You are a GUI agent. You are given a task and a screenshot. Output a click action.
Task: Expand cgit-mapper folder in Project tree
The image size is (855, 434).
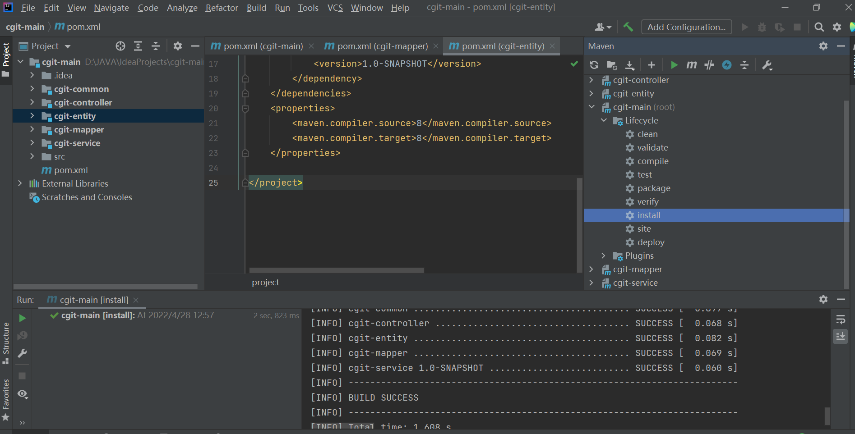32,129
